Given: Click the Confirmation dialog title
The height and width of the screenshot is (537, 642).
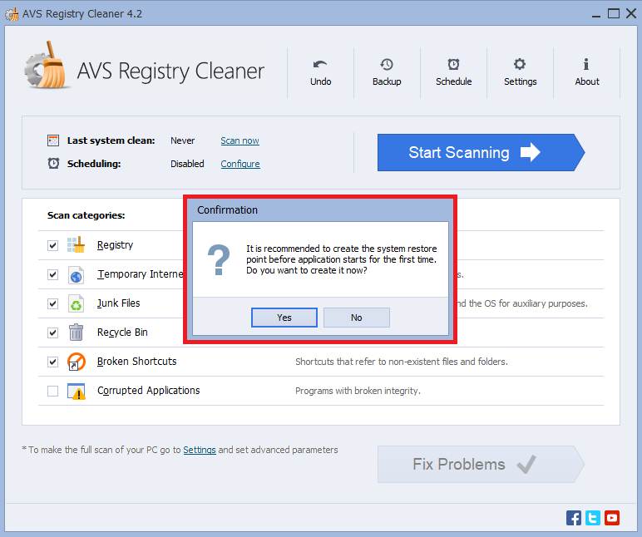Looking at the screenshot, I should [227, 210].
